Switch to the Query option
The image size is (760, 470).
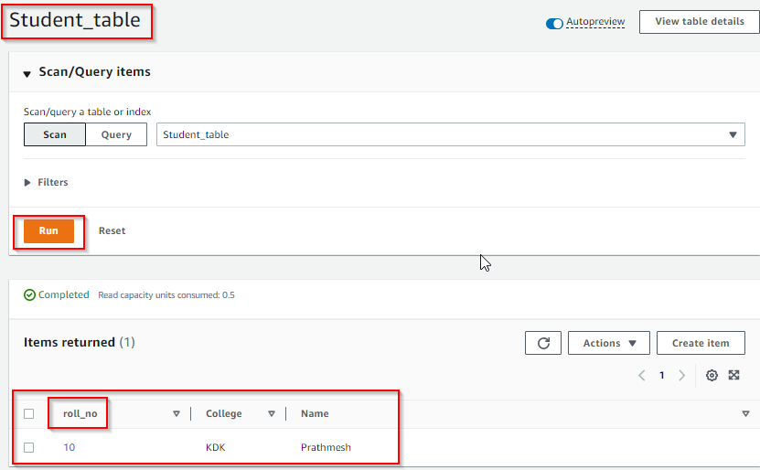point(116,134)
